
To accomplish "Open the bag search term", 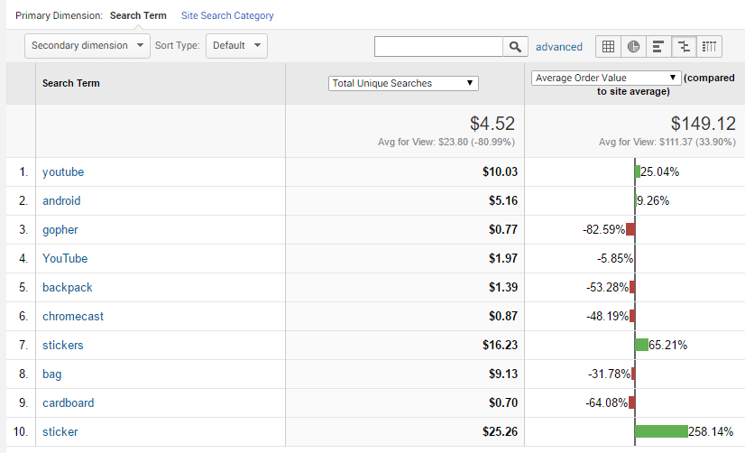I will tap(51, 374).
